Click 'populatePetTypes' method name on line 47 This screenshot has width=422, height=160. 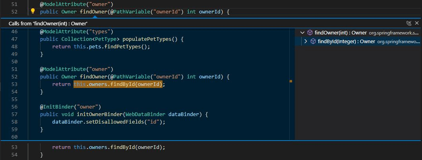point(147,39)
